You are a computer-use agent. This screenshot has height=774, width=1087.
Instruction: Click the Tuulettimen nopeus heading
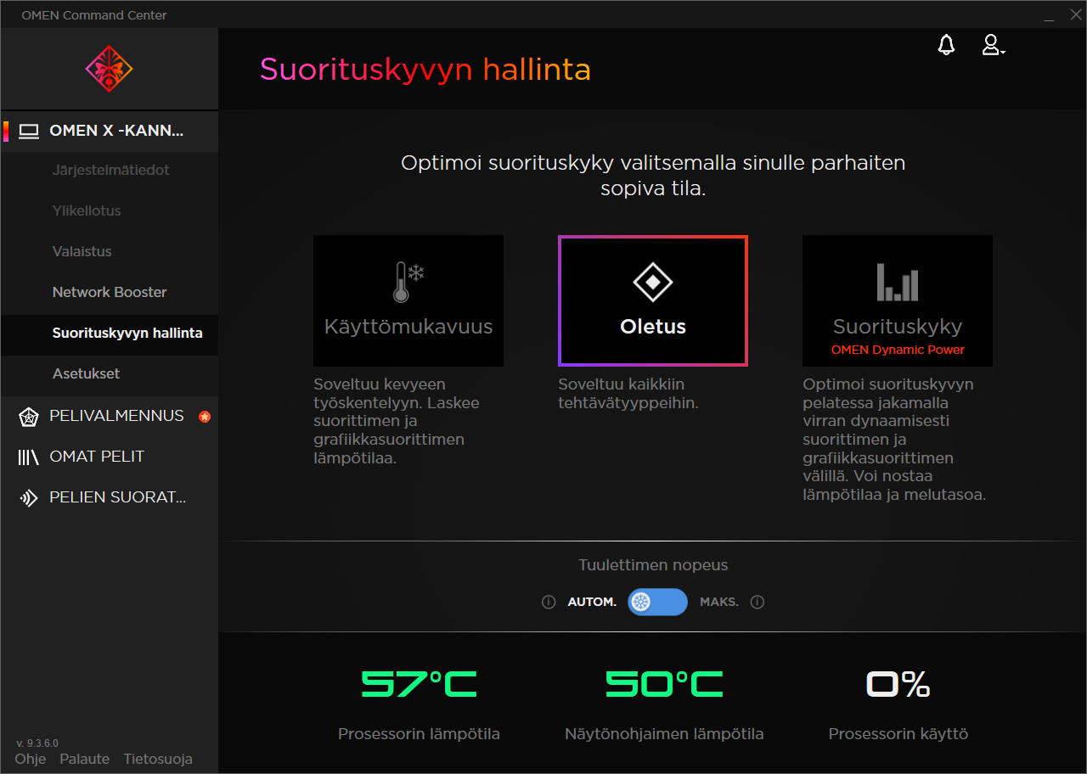pos(653,565)
